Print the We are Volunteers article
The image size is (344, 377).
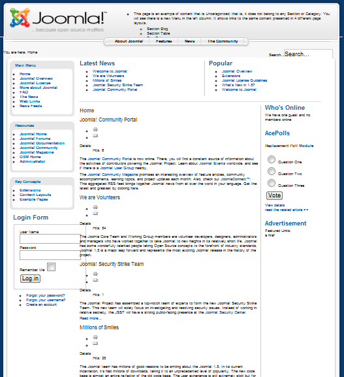point(95,207)
